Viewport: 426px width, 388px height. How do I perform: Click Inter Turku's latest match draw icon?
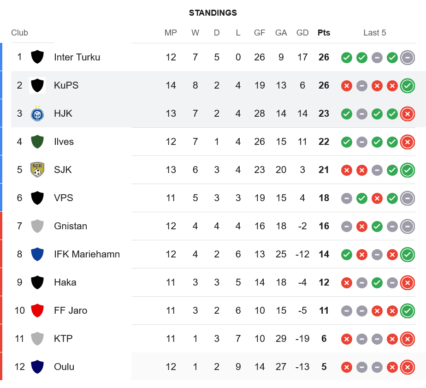click(407, 57)
